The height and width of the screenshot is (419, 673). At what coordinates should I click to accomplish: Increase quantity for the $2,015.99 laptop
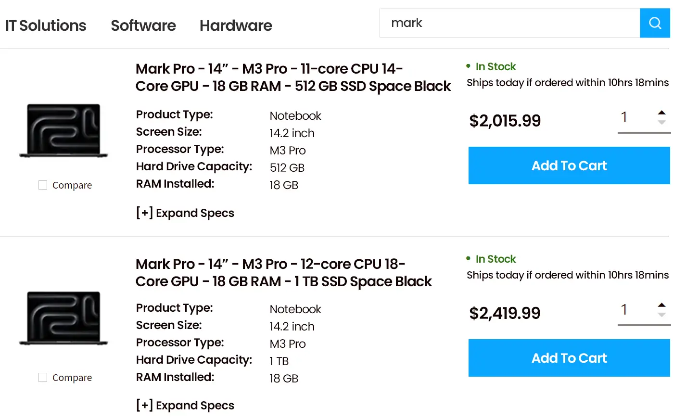[x=661, y=113]
